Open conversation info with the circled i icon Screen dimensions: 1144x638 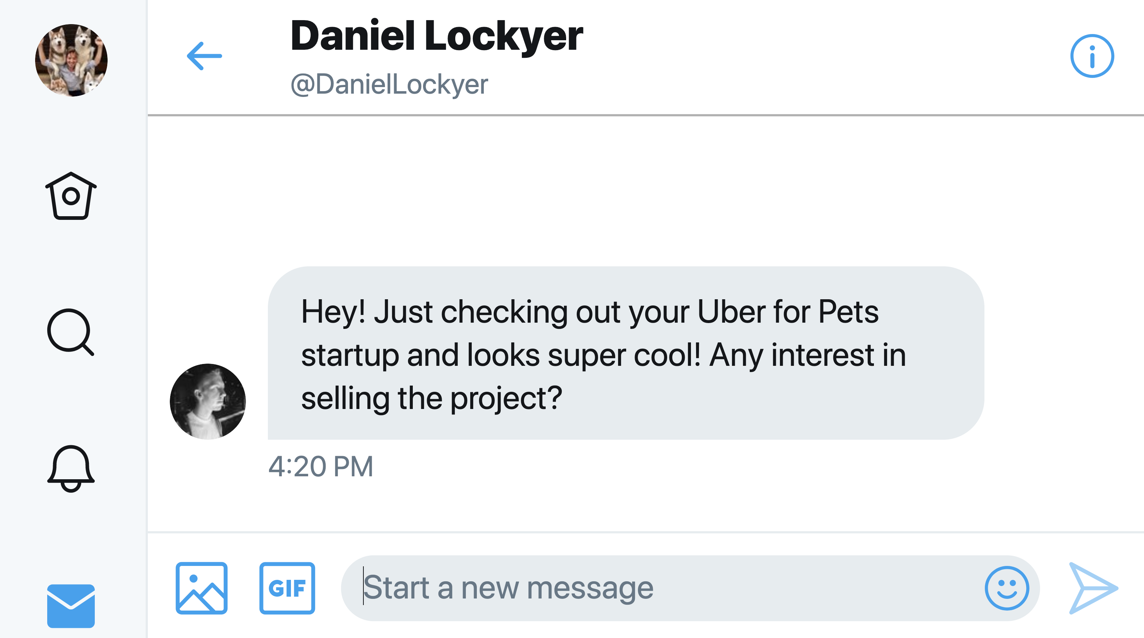click(x=1092, y=56)
